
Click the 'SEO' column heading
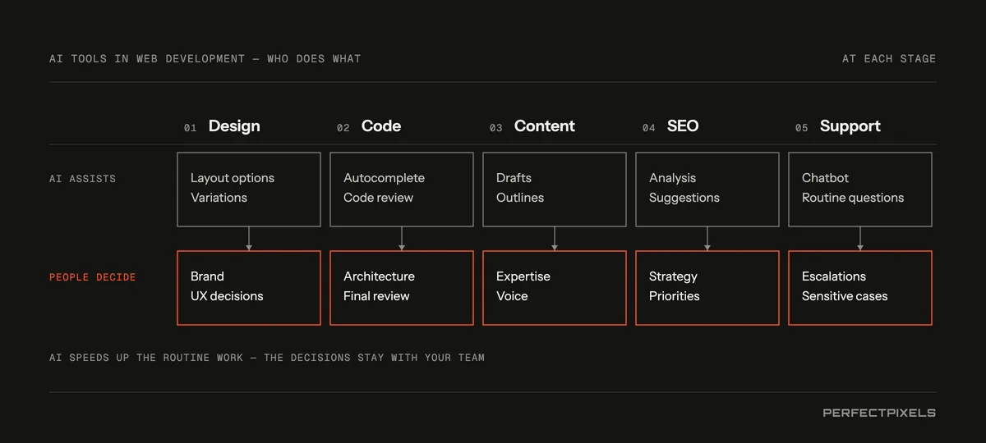[683, 126]
